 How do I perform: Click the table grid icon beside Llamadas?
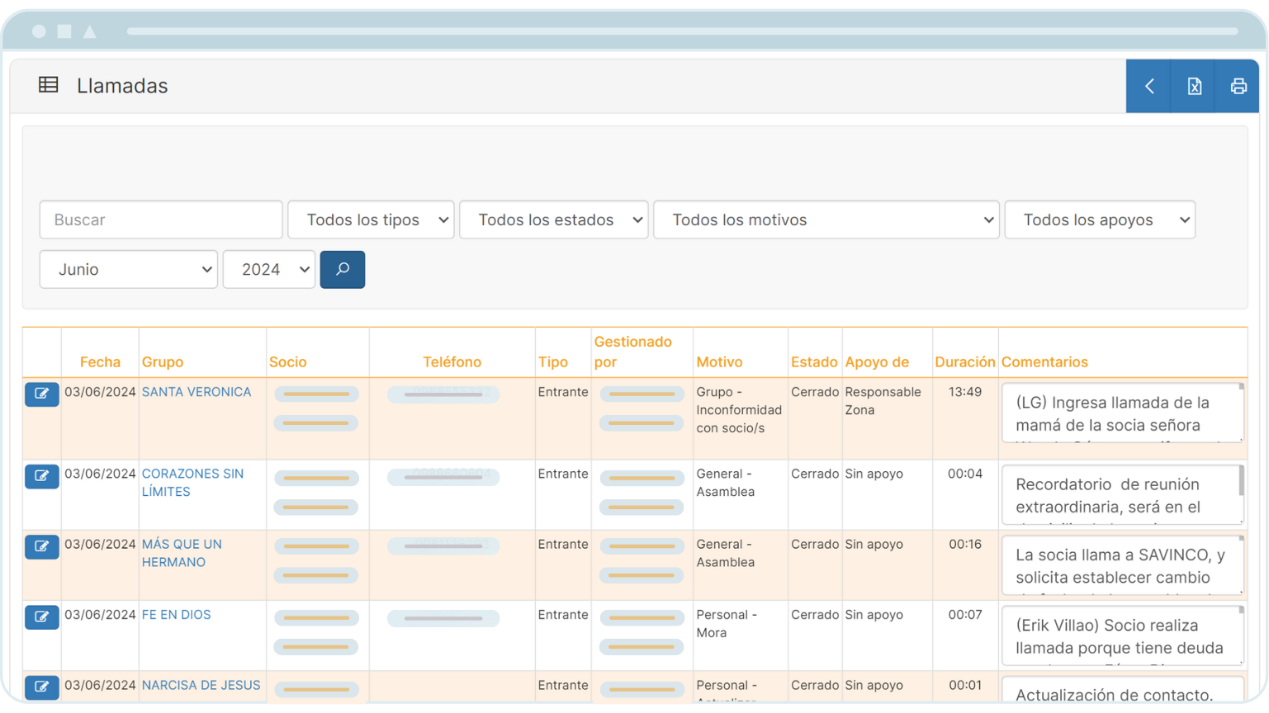49,85
